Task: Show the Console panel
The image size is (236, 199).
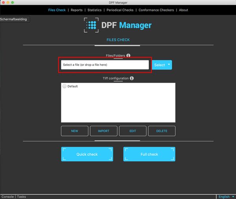Action: point(7,197)
